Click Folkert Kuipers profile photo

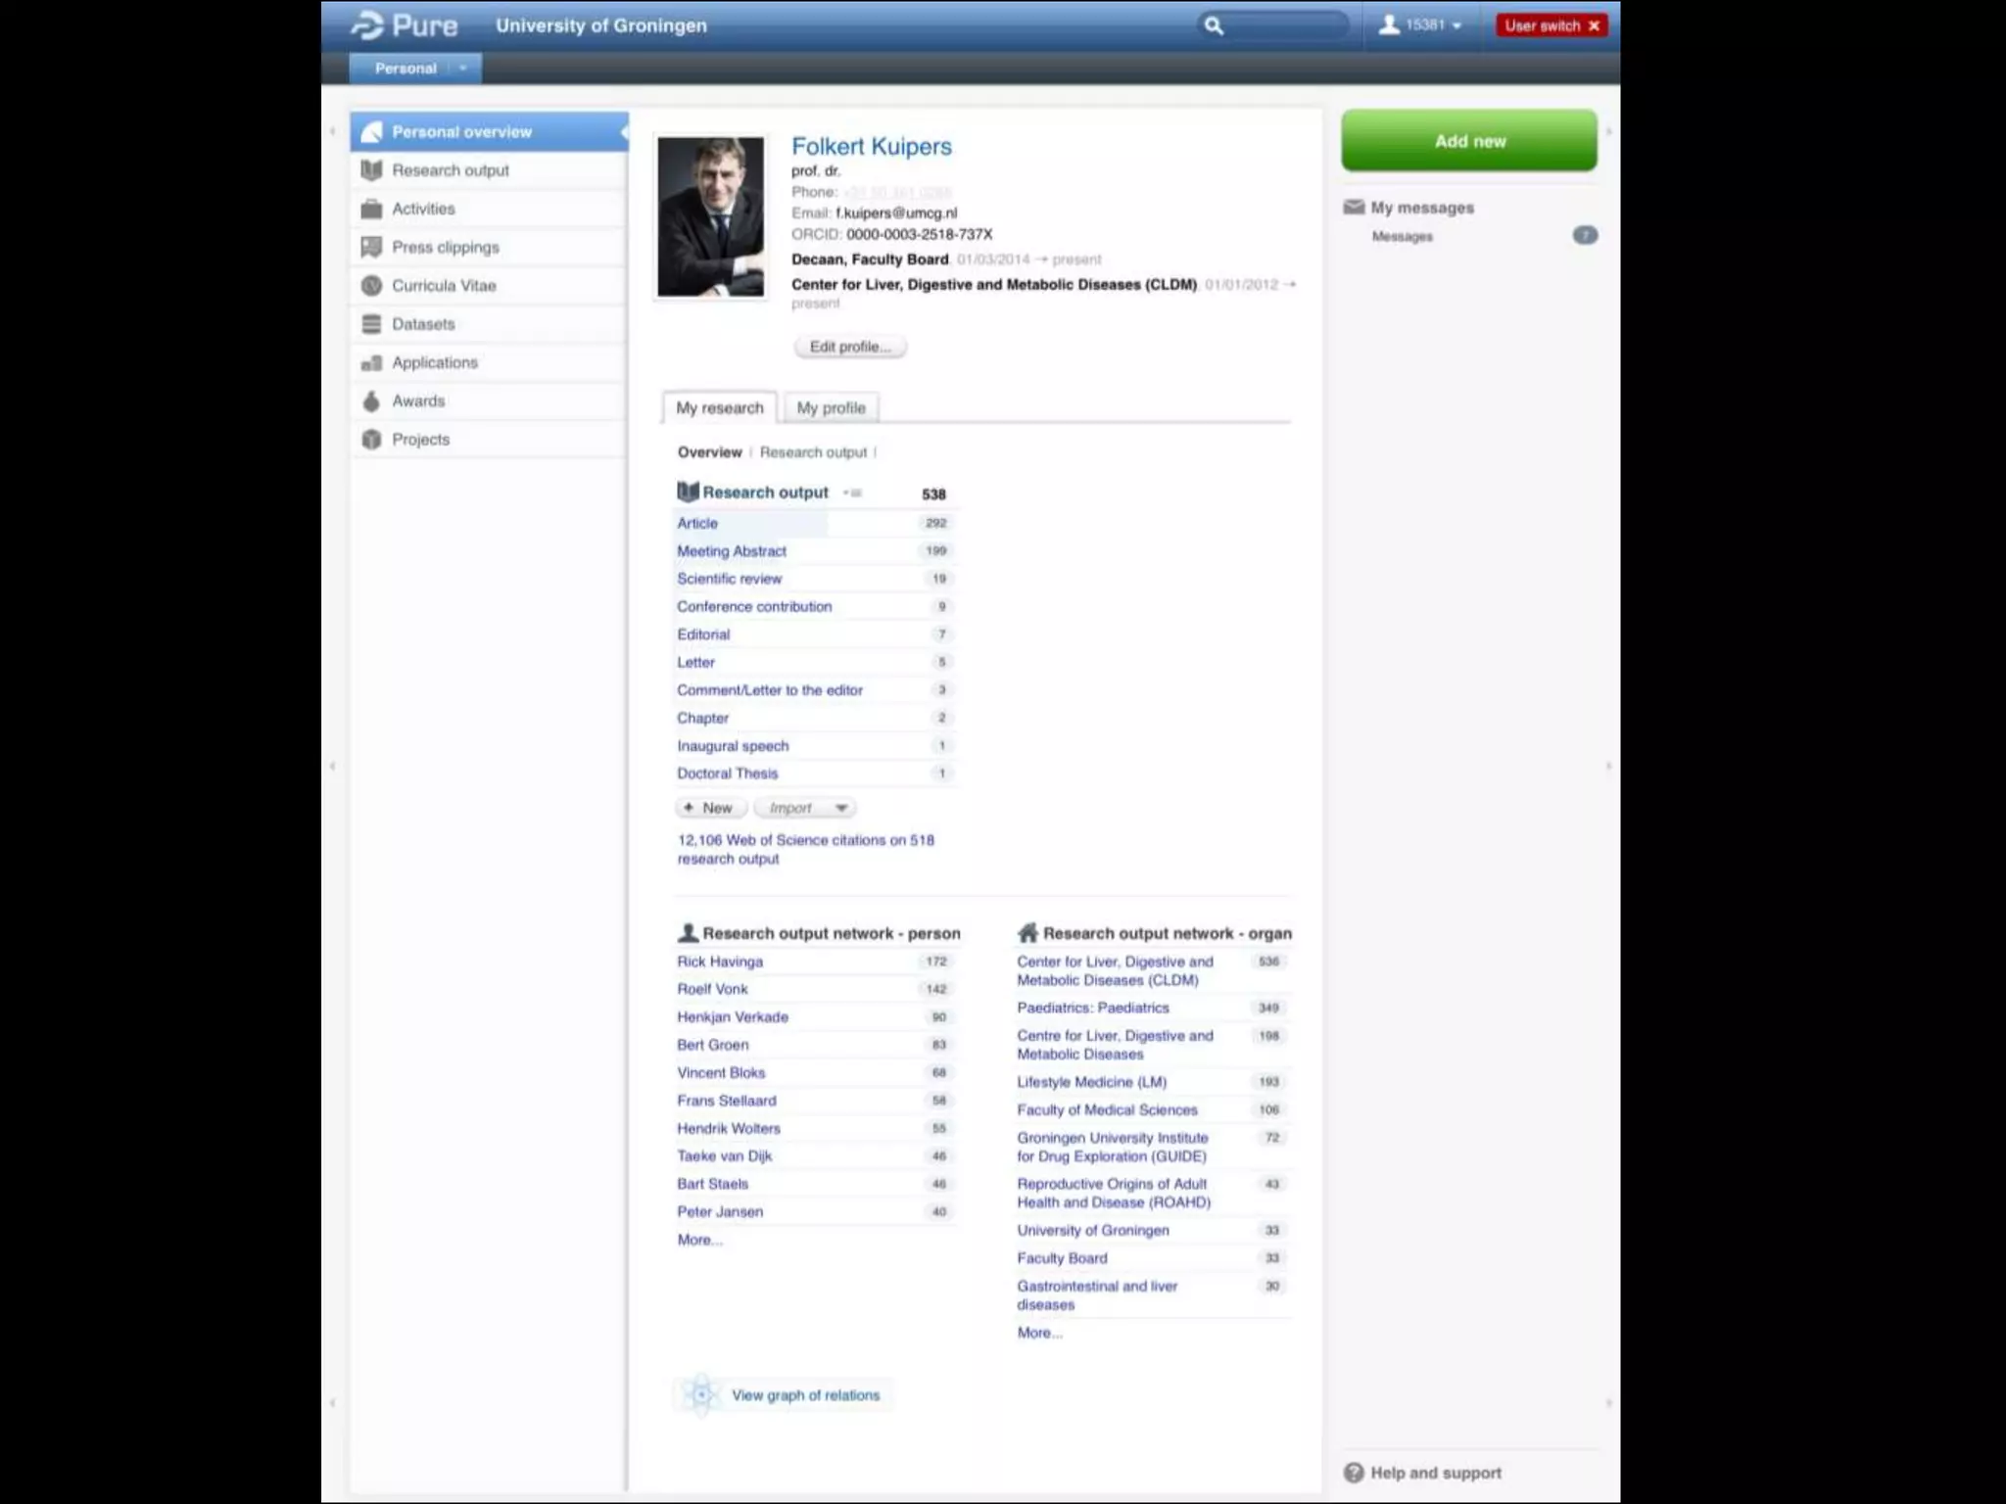point(710,216)
